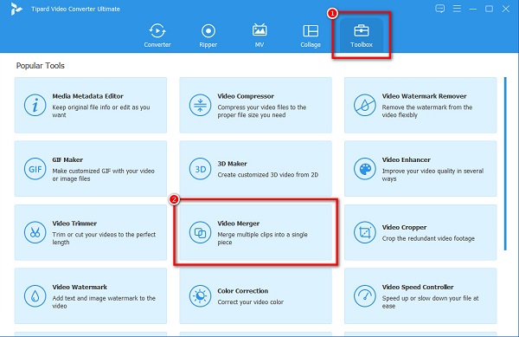Viewport: 519px width, 337px height.
Task: Click the Video Cropper icon
Action: (364, 232)
